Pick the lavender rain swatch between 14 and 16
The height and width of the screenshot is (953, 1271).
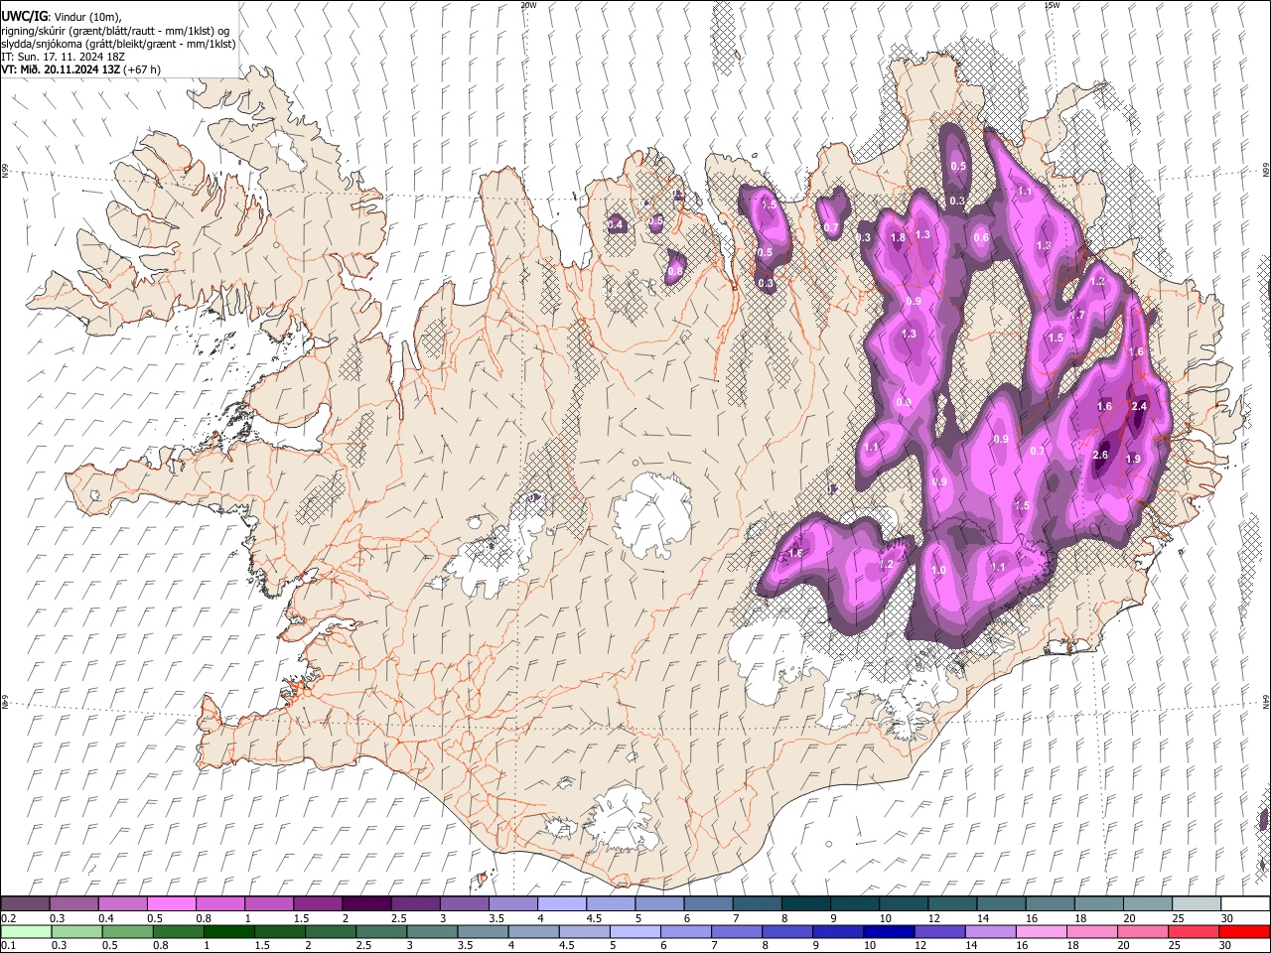(990, 931)
